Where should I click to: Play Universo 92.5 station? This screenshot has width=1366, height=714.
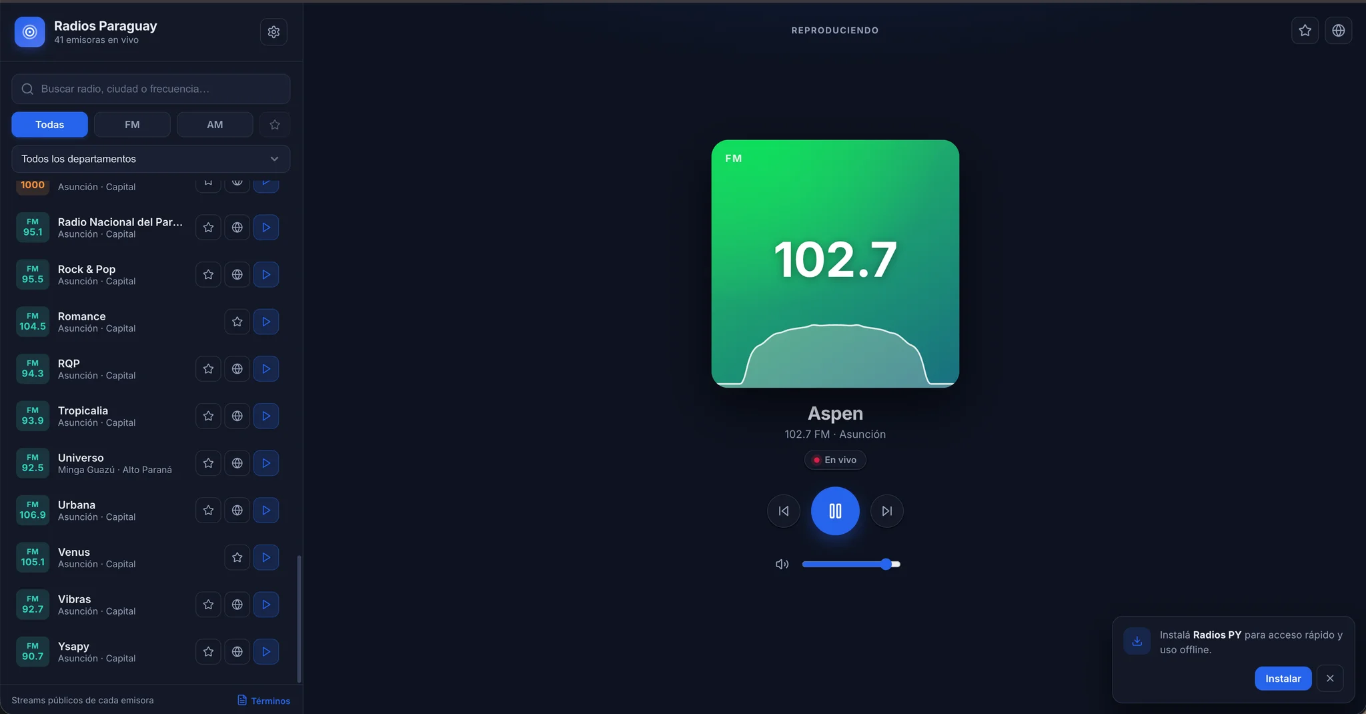click(x=266, y=463)
